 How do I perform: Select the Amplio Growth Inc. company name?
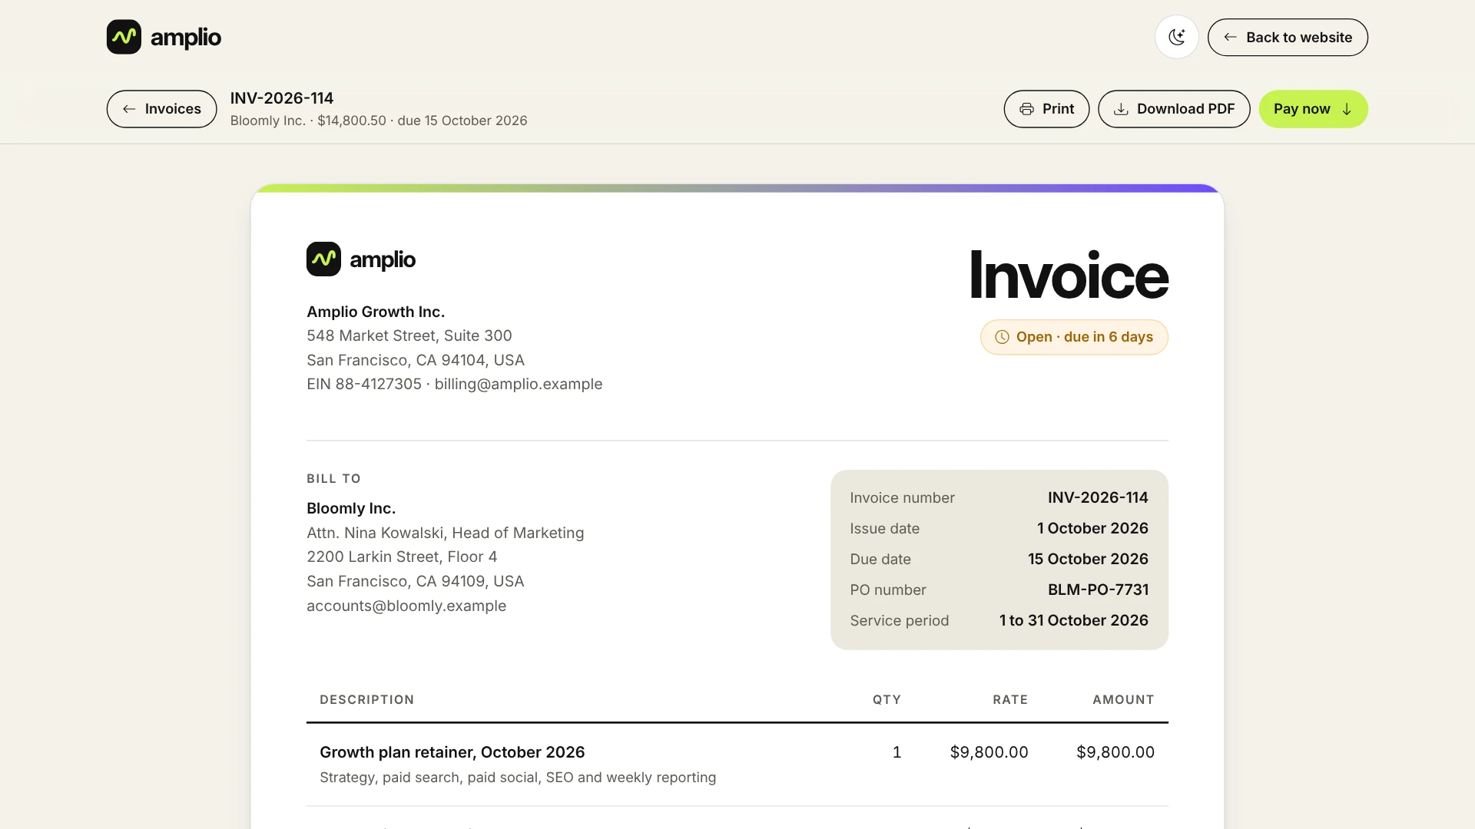point(376,312)
